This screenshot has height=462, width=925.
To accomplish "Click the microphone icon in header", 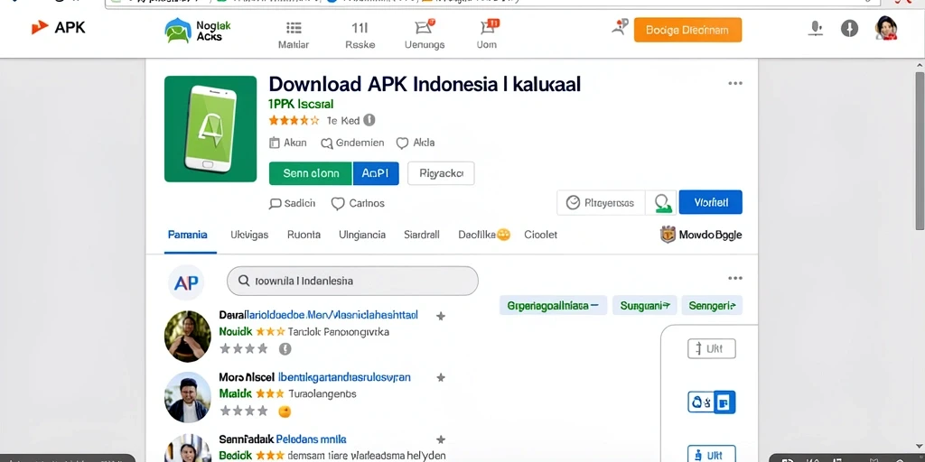I will [817, 28].
